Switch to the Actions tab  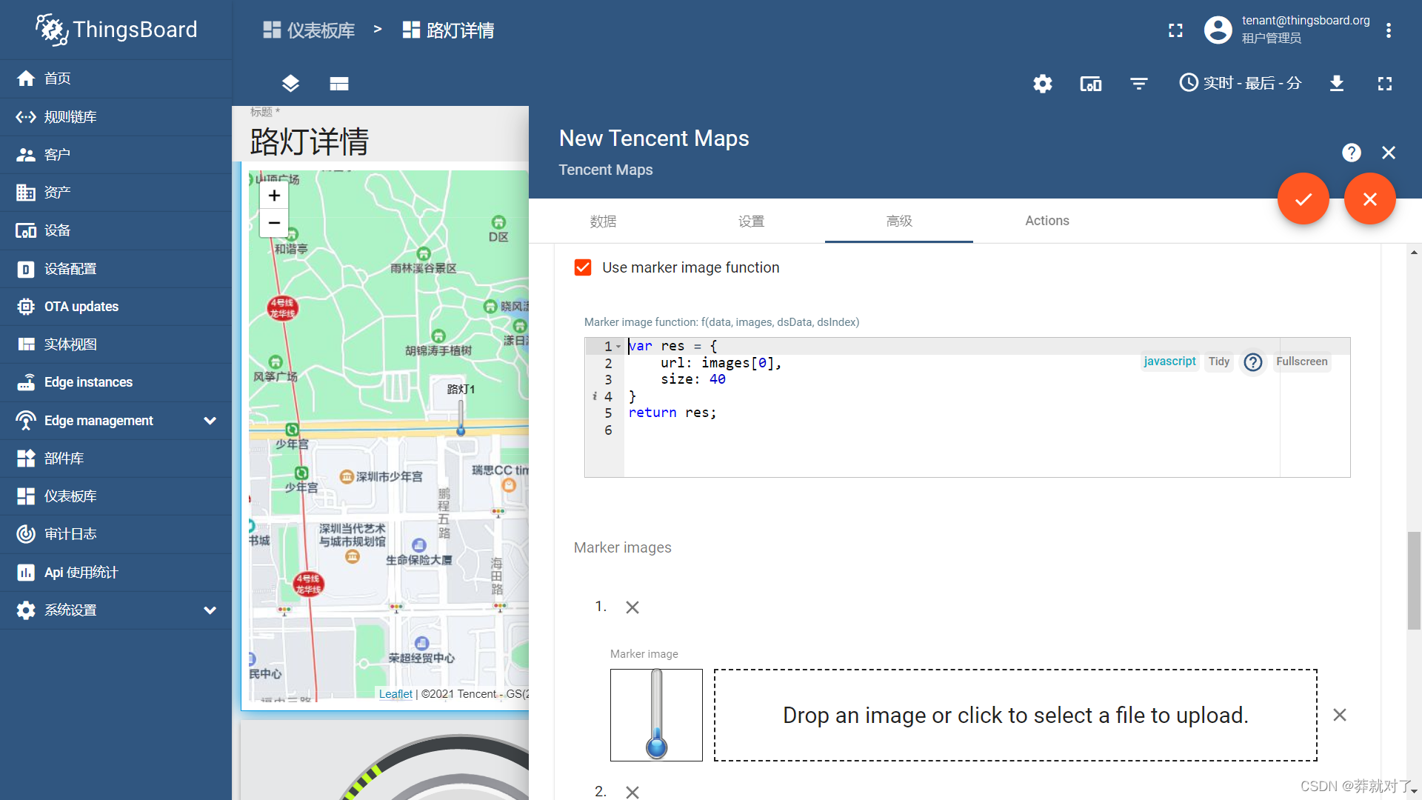coord(1047,221)
